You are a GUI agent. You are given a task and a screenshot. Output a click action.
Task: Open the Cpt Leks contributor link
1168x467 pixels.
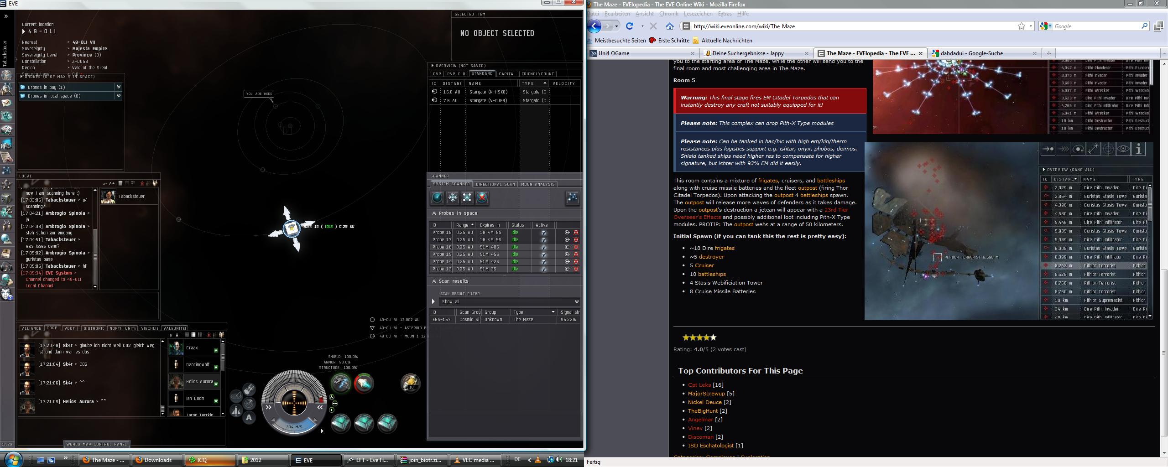click(699, 385)
